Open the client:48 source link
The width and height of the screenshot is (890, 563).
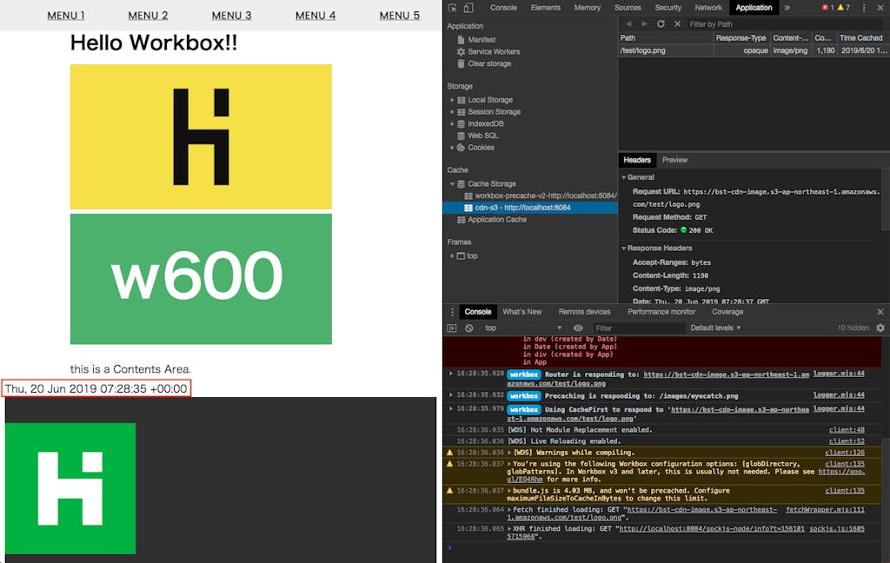coord(847,430)
